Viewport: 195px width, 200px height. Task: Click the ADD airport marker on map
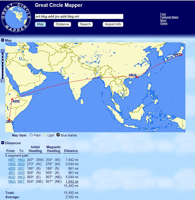(x=12, y=99)
